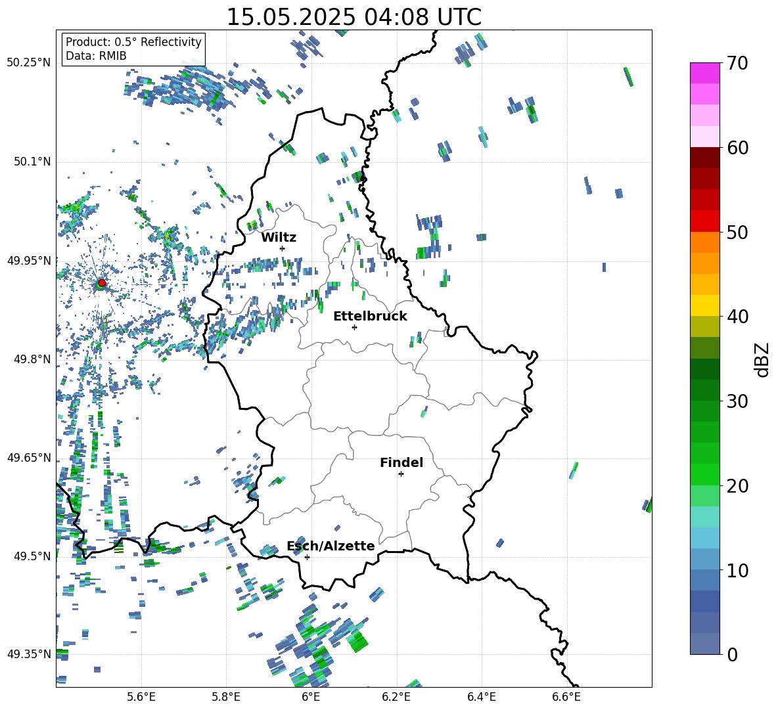The height and width of the screenshot is (710, 778).
Task: Click the 6.2°E longitude label
Action: coord(396,698)
